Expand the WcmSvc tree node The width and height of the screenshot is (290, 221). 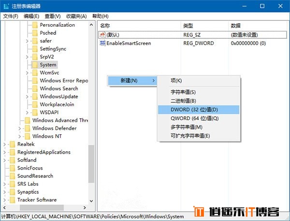click(x=27, y=73)
